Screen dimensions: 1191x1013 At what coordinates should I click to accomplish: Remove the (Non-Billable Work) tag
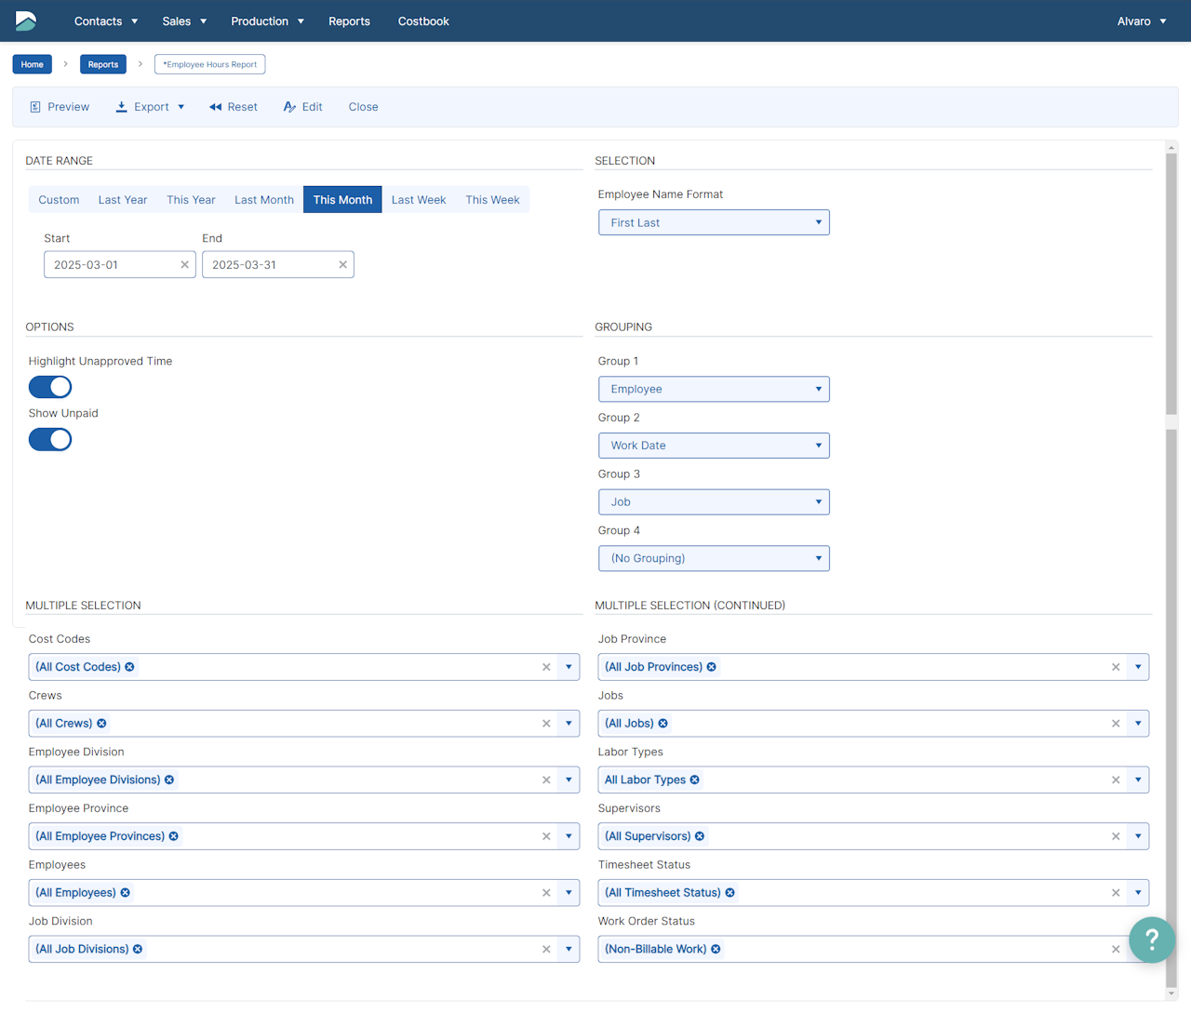[x=716, y=949]
